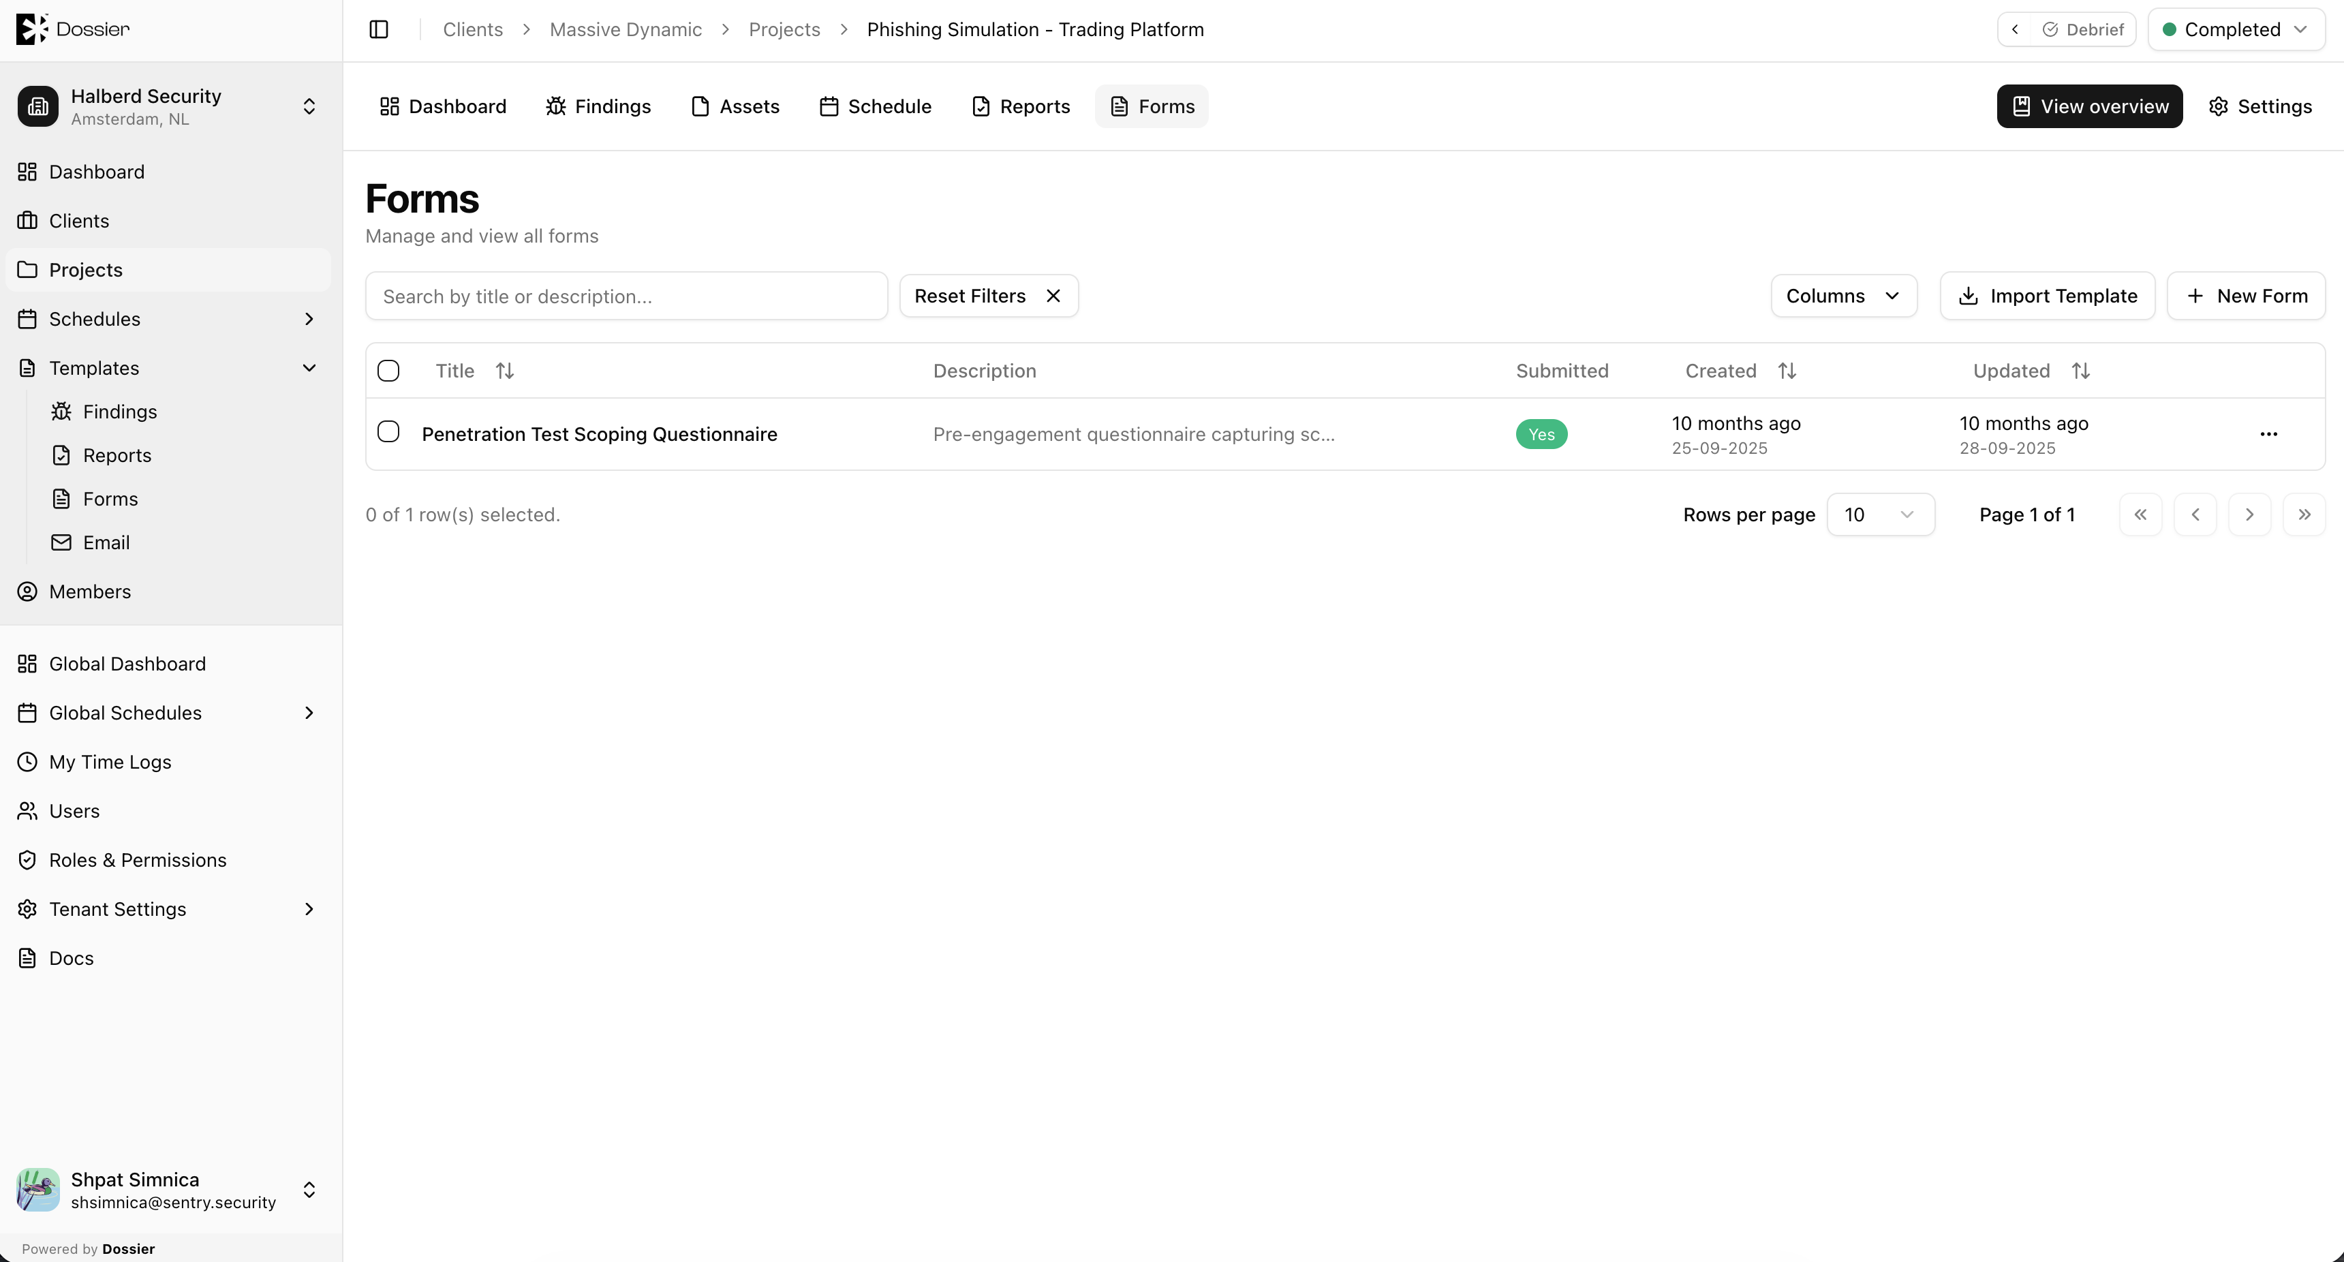Check the Penetration Test Scoping Questionnaire row
Screen dimensions: 2344x1262
[388, 431]
